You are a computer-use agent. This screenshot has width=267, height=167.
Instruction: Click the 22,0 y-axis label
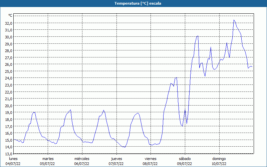click(9, 92)
